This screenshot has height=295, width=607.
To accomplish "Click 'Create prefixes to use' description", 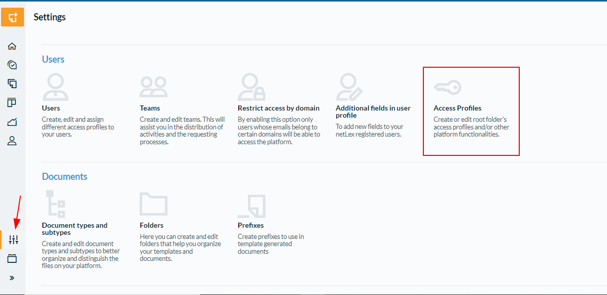I will click(271, 244).
